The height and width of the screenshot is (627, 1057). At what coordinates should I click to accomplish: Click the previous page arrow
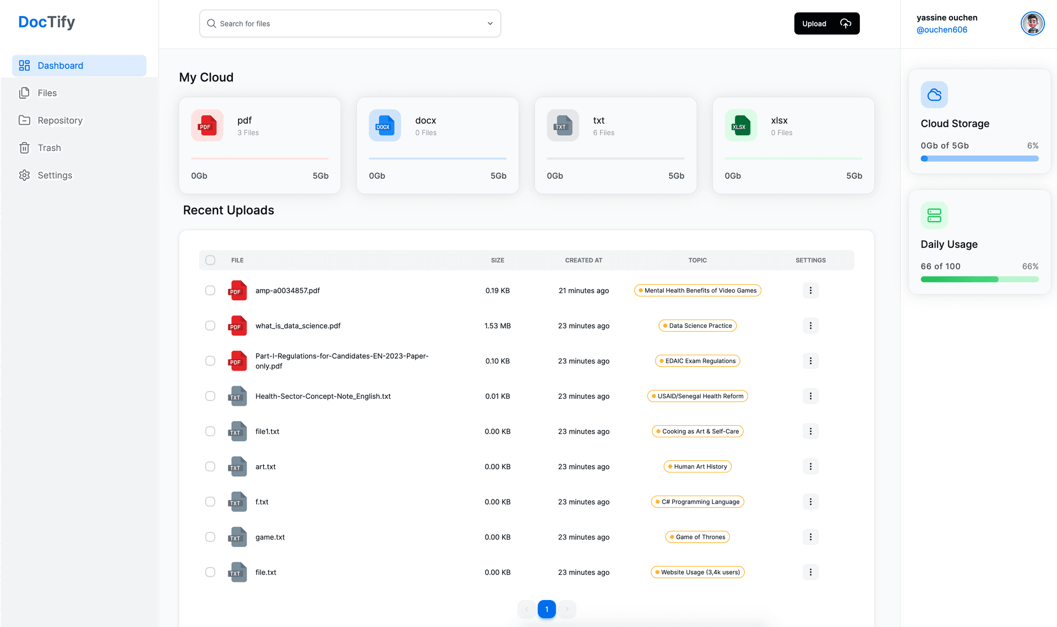pos(526,609)
